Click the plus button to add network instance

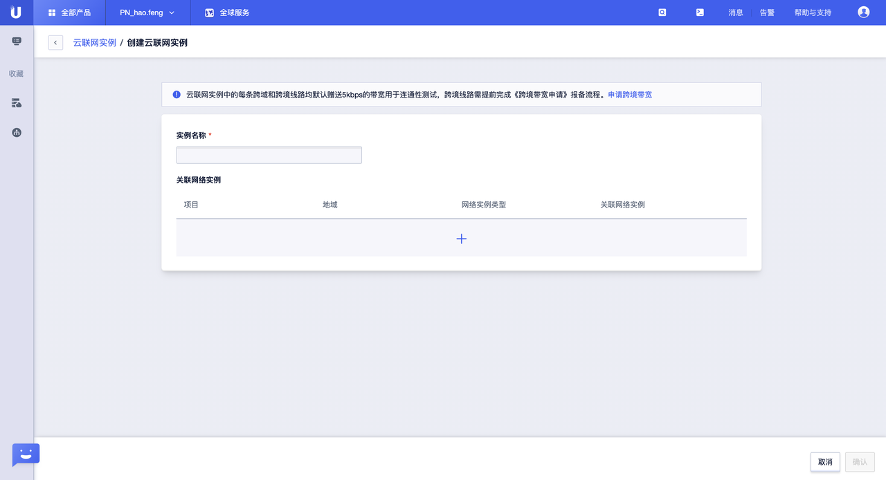tap(461, 238)
